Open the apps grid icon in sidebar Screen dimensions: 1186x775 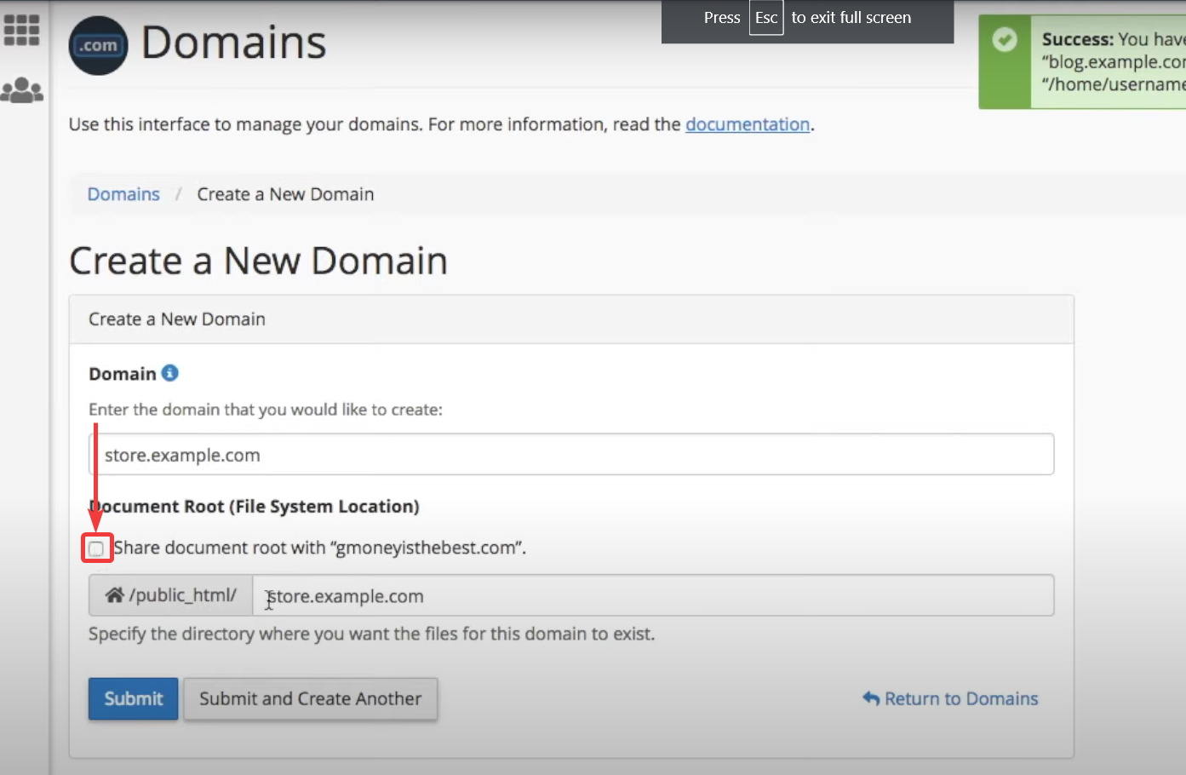click(x=22, y=30)
